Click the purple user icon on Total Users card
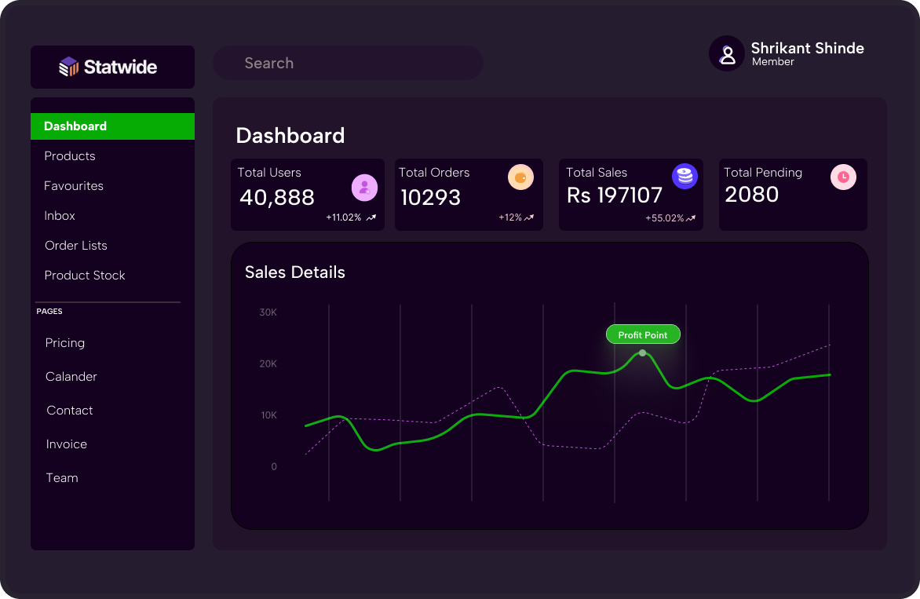Image resolution: width=920 pixels, height=599 pixels. pyautogui.click(x=363, y=187)
